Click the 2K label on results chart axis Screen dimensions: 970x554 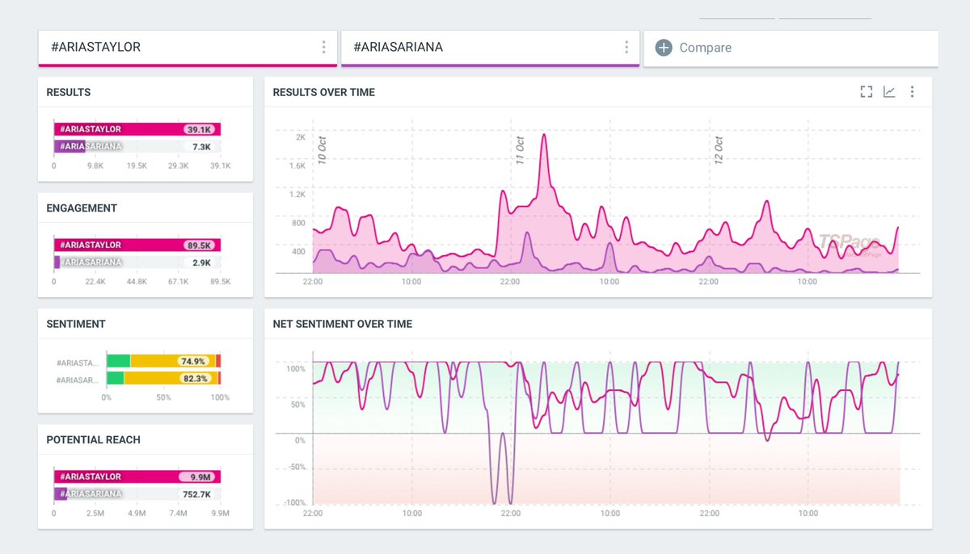300,137
